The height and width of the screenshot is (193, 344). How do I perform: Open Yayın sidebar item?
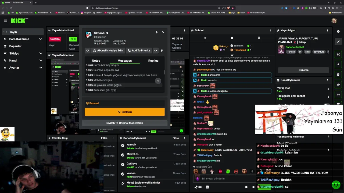coord(23,32)
